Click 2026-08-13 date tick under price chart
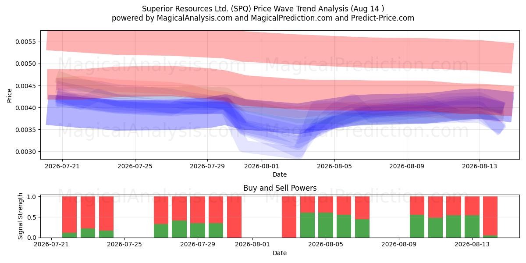 tap(480, 166)
